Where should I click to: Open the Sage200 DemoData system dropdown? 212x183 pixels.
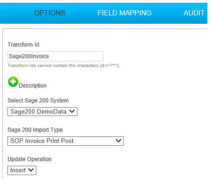42,111
